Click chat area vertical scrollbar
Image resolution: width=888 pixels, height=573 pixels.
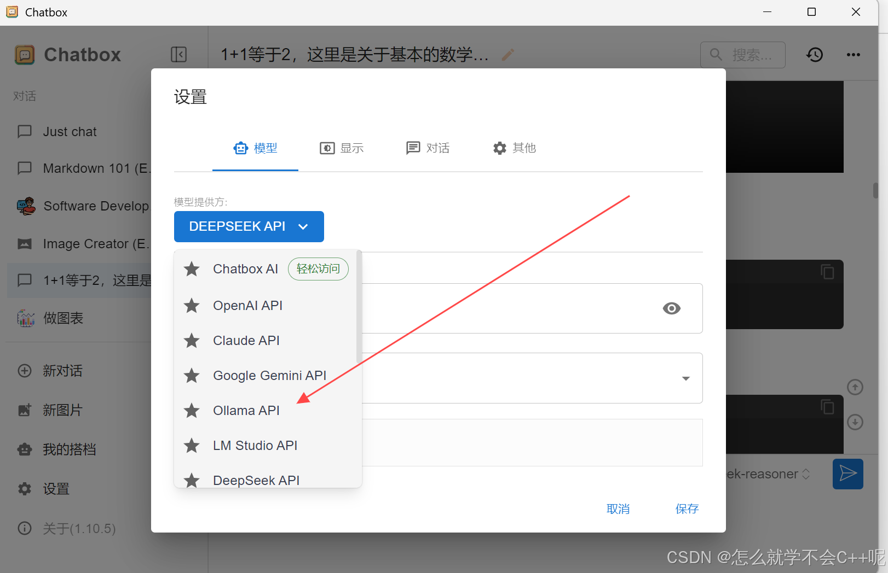[875, 190]
